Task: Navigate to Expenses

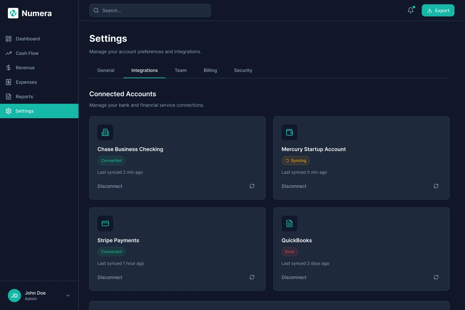Action: coord(39,82)
